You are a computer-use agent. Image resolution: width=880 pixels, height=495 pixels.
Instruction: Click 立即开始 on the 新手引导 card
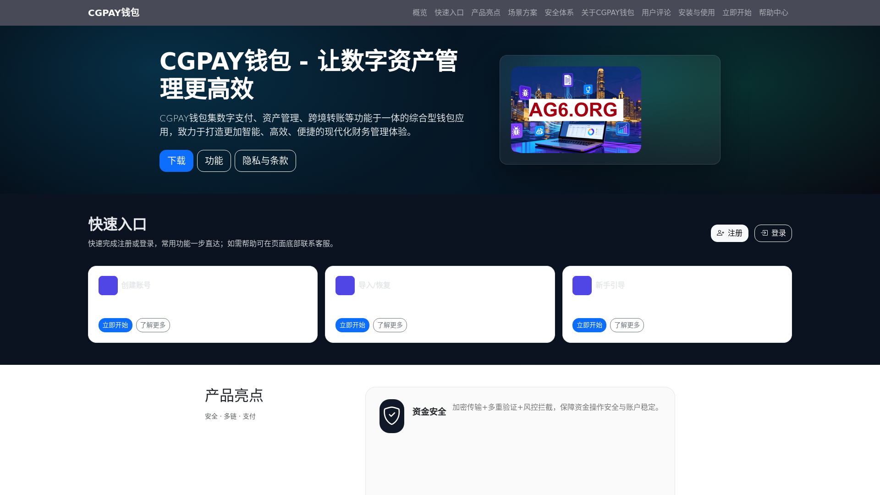pyautogui.click(x=589, y=325)
